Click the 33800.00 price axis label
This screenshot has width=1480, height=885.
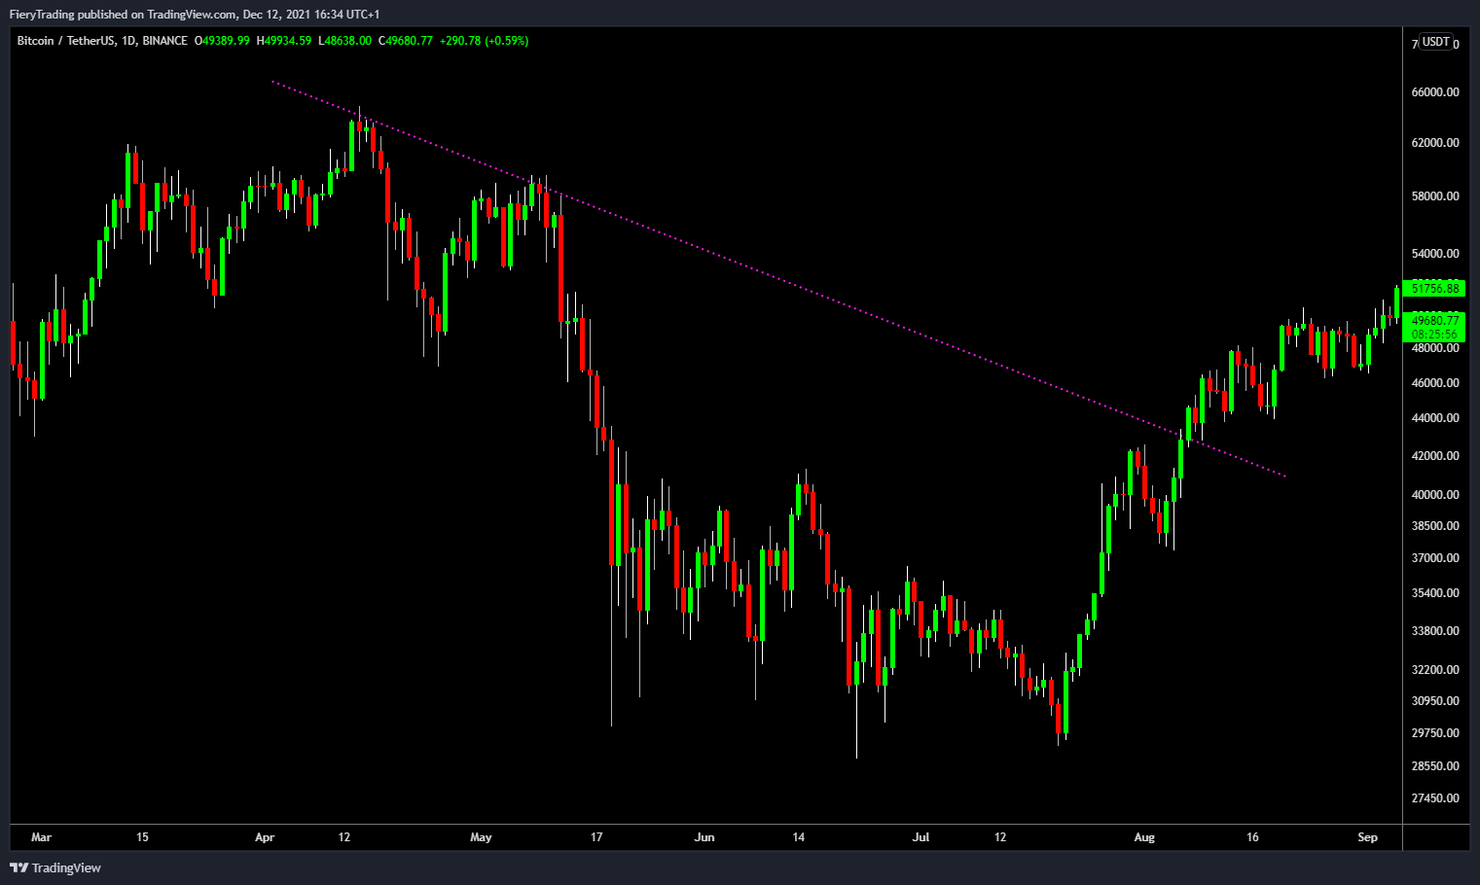click(1435, 630)
